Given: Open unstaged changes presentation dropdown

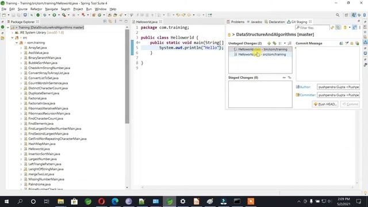Looking at the screenshot, I should [x=285, y=44].
